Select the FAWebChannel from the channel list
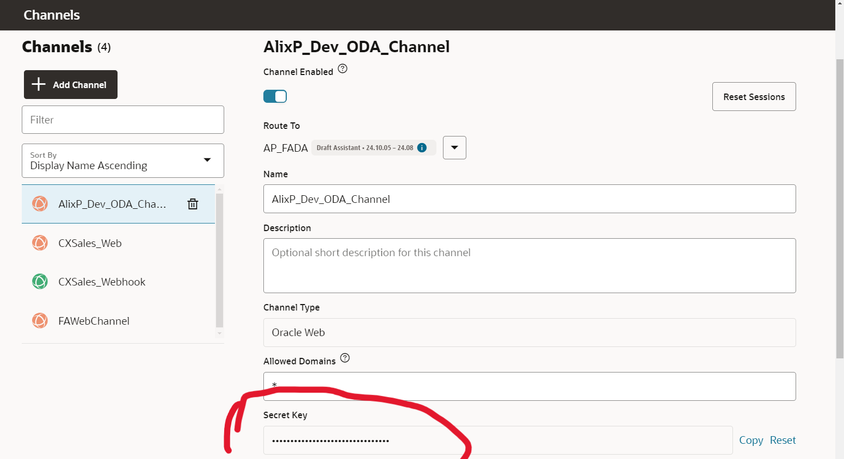844x459 pixels. click(x=94, y=321)
